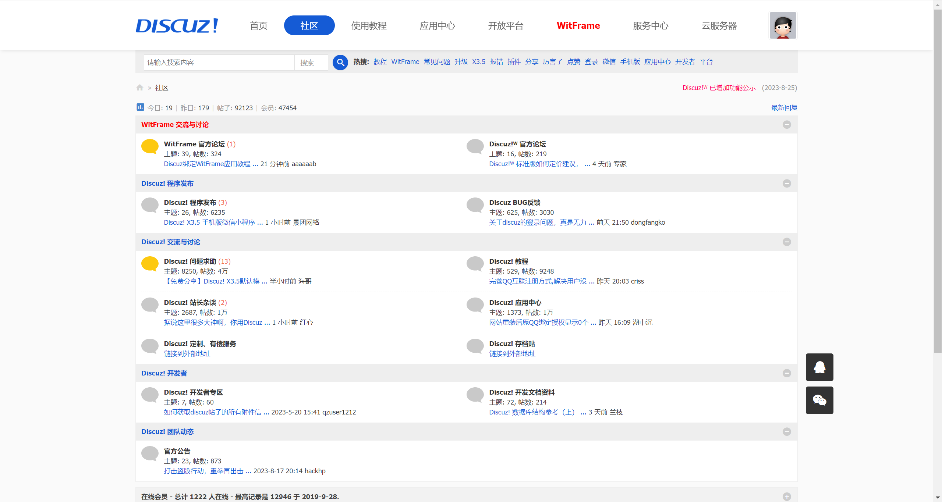942x502 pixels.
Task: Click hot search keyword 手机版
Action: (630, 62)
